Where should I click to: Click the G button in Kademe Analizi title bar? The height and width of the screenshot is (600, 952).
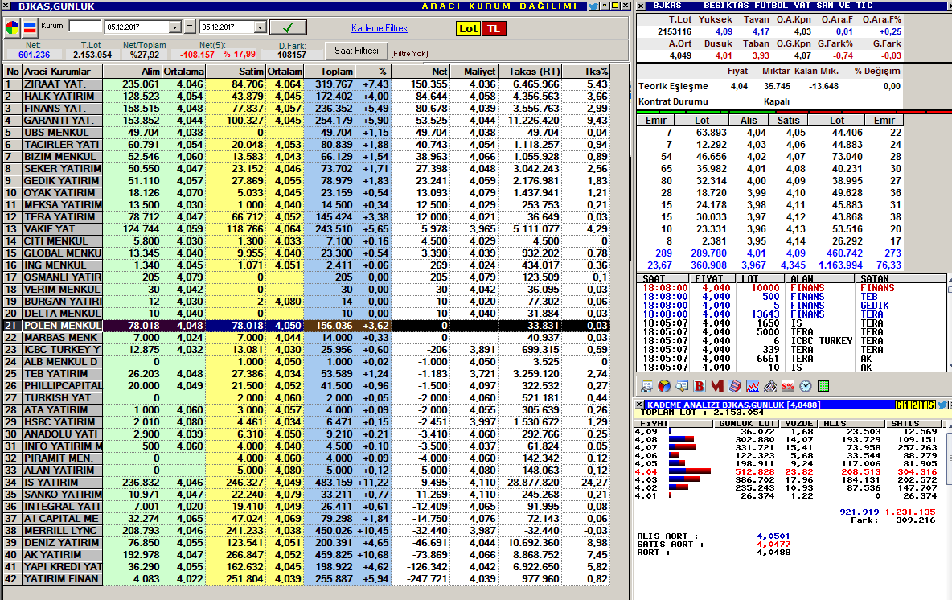click(x=899, y=405)
